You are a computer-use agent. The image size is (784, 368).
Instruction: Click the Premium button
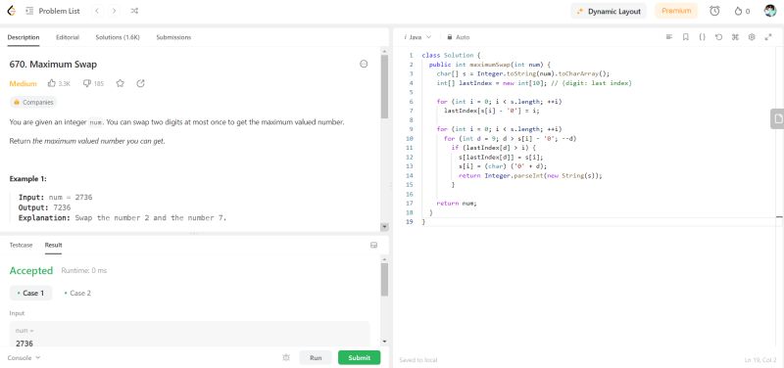pyautogui.click(x=676, y=11)
